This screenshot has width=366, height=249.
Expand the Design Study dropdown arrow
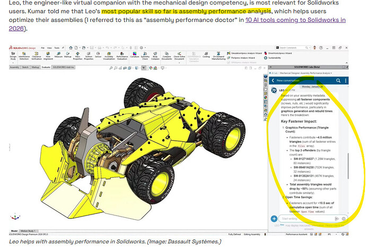[x=13, y=63]
